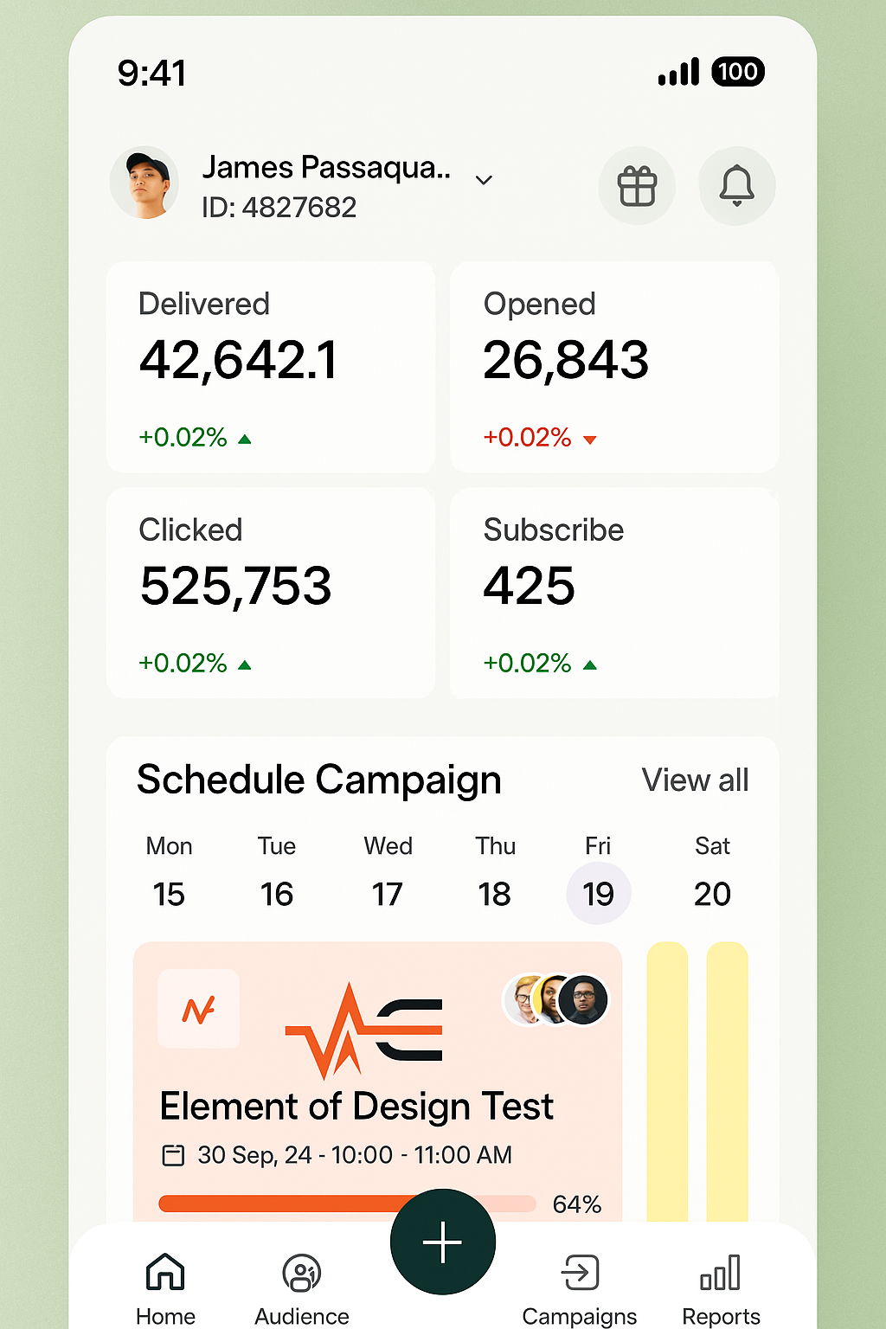Screen dimensions: 886x1329
Task: Select Friday 19 in the schedule
Action: [598, 893]
